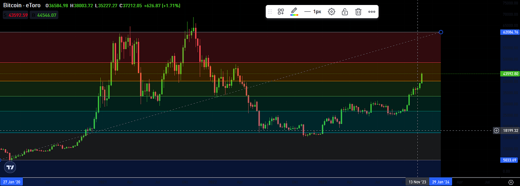520x186 pixels.
Task: Open time axis settings gear at bottom right
Action: tap(511, 182)
